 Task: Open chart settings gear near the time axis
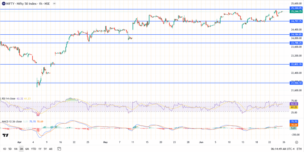[x=296, y=142]
